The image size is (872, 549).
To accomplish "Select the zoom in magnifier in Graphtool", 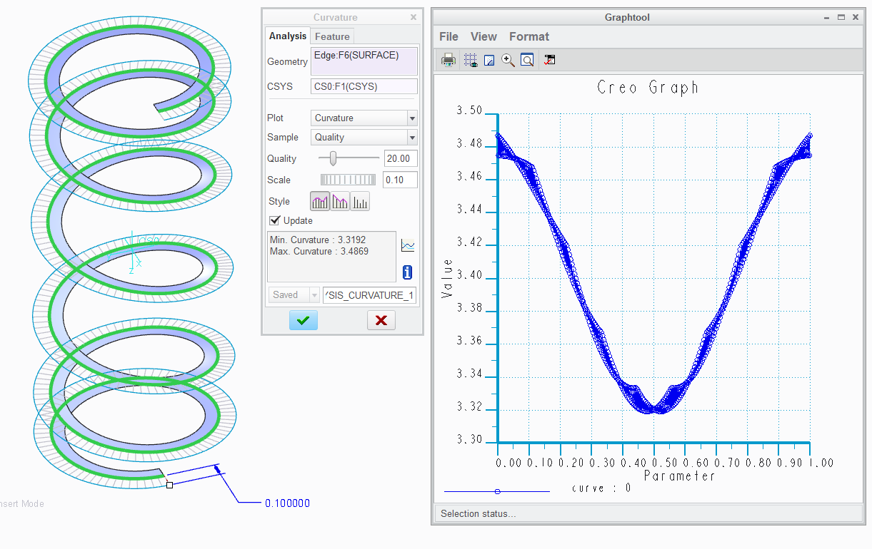I will click(x=508, y=60).
